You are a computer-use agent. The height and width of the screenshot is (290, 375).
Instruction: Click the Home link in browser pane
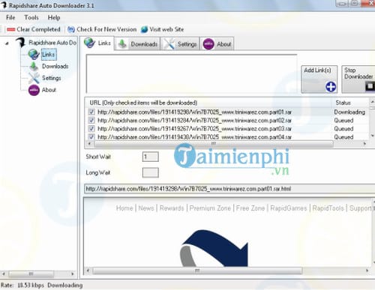(x=124, y=208)
